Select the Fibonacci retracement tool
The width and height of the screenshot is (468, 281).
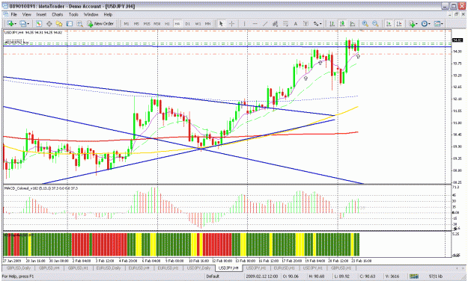point(285,23)
